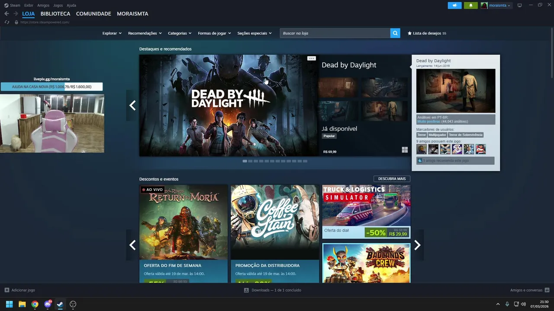Click the Muito positivas reviews link
Image resolution: width=554 pixels, height=311 pixels.
pos(428,121)
